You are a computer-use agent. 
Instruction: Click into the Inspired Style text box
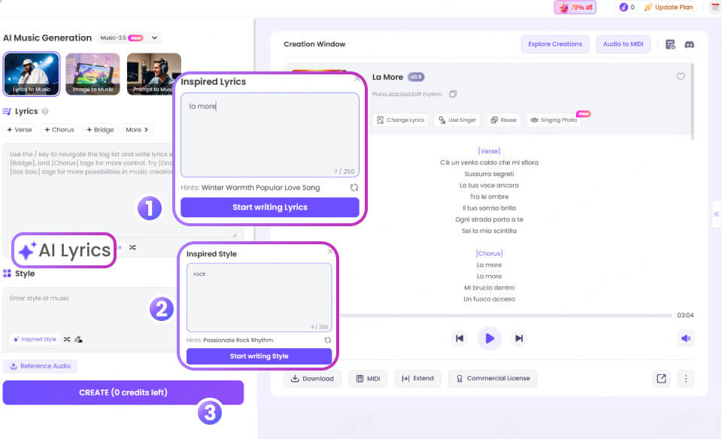click(x=259, y=297)
